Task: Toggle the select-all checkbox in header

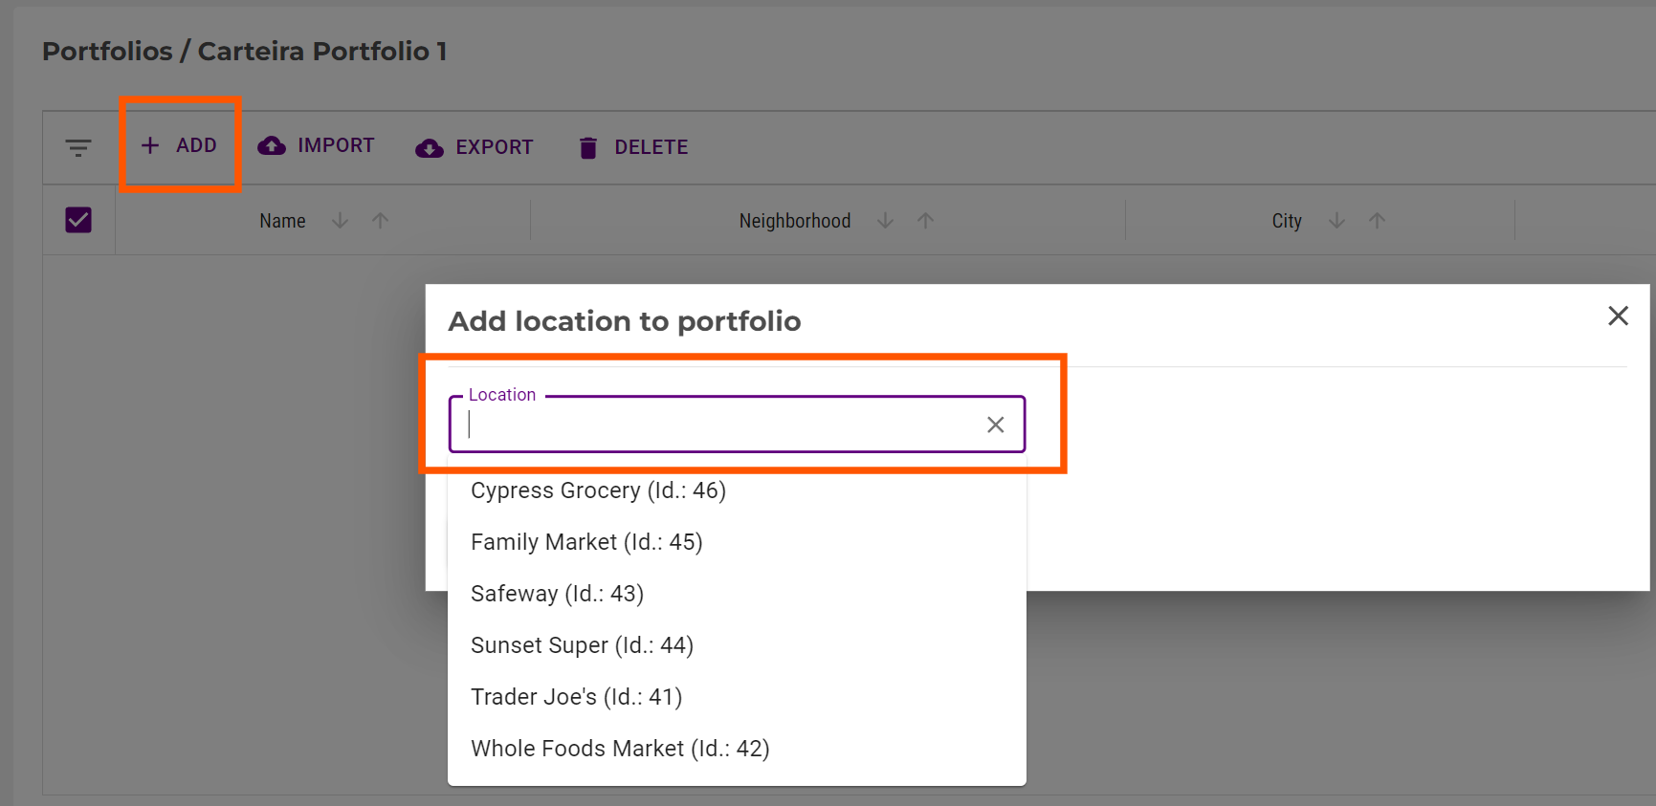Action: point(78,220)
